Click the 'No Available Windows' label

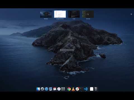(x=67, y=50)
